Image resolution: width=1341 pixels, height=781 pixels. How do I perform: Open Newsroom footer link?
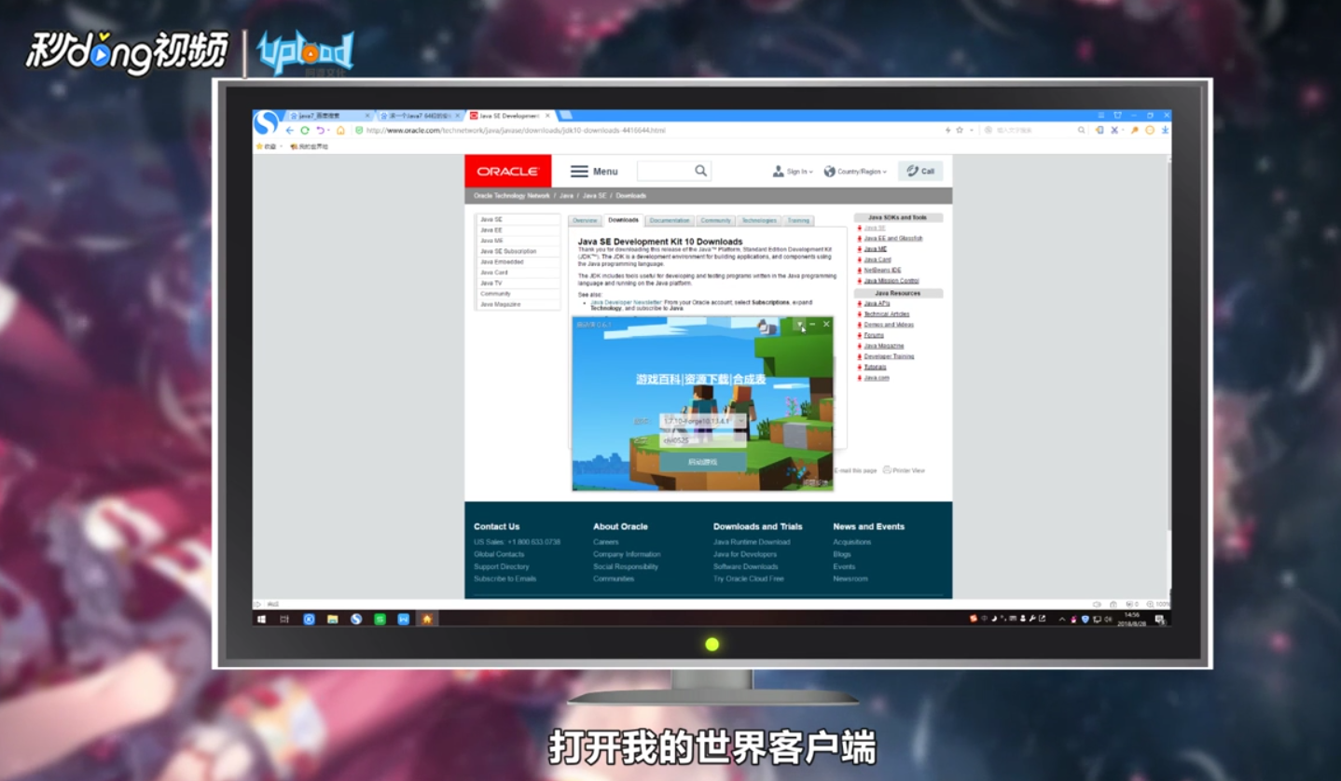[850, 579]
